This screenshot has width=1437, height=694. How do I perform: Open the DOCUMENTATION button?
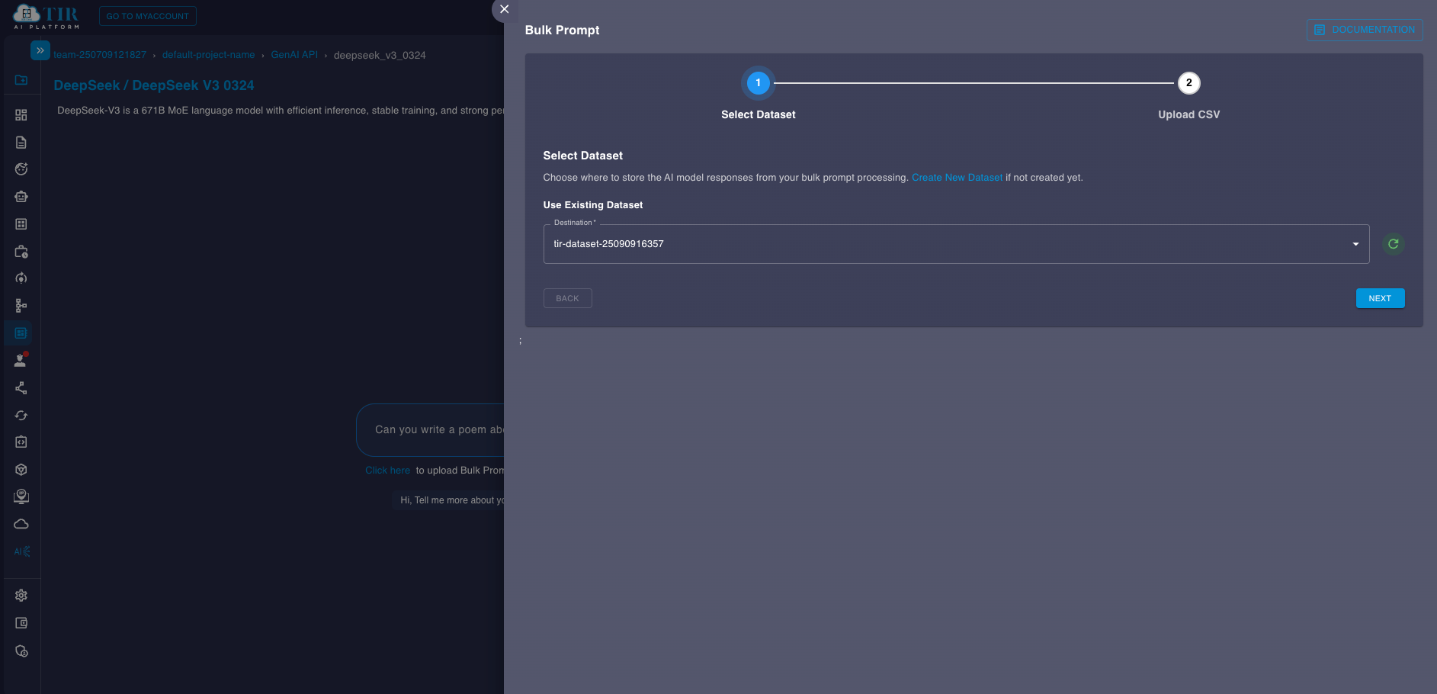click(1364, 30)
